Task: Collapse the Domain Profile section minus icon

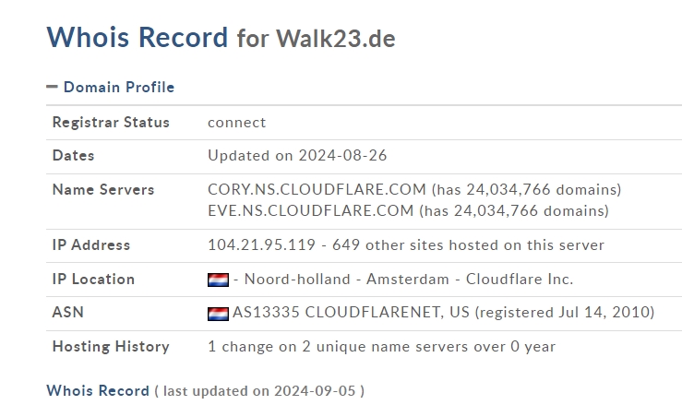Action: tap(52, 88)
